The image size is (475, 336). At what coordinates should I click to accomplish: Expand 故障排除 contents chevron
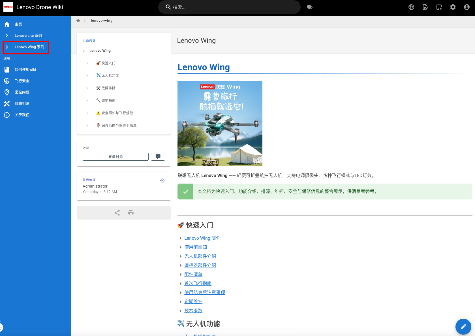click(87, 88)
